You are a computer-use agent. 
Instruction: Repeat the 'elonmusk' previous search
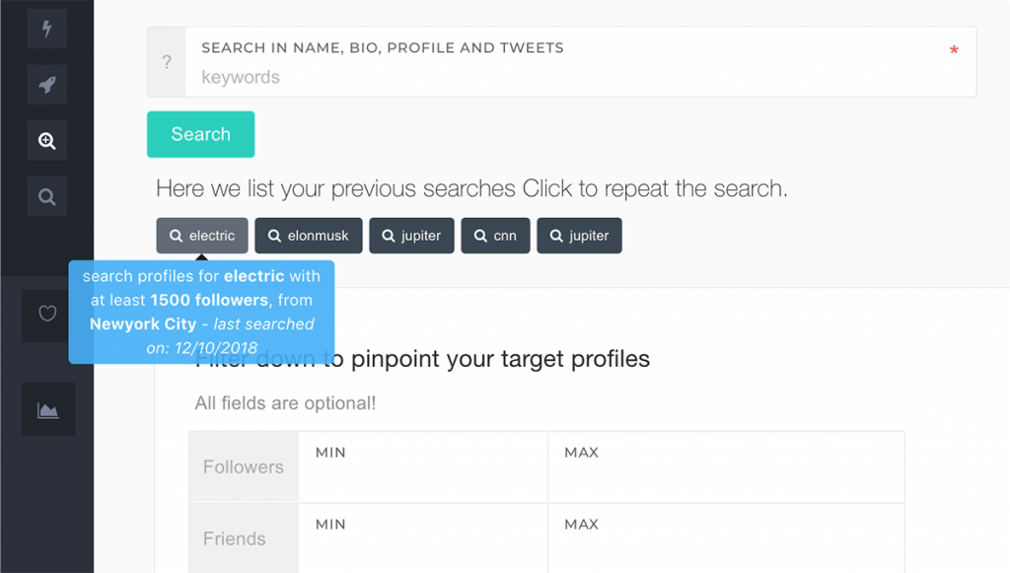pyautogui.click(x=309, y=236)
